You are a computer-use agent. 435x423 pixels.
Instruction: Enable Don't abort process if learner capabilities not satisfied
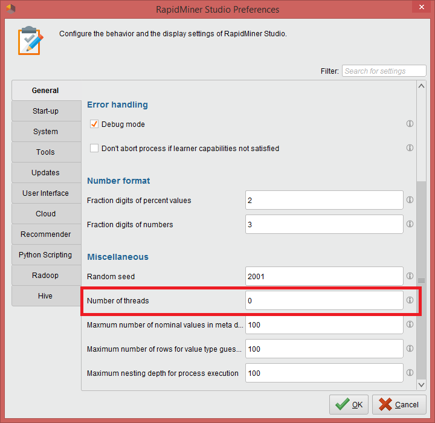[94, 148]
